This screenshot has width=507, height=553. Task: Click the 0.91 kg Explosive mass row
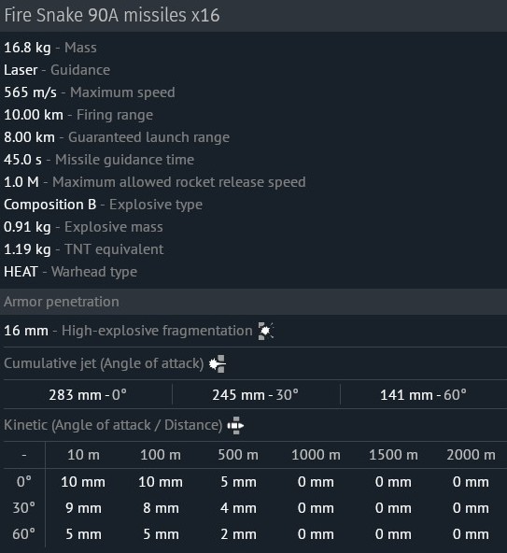[83, 227]
